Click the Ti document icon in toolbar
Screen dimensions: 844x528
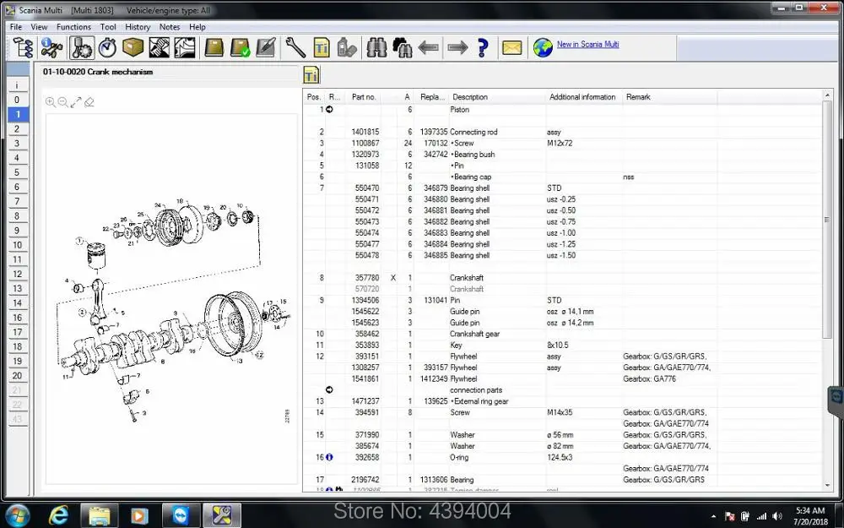click(322, 47)
